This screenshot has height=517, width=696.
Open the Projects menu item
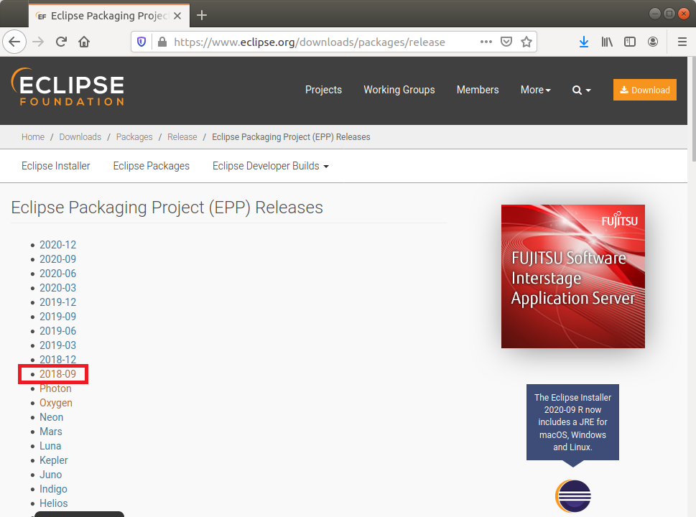click(x=324, y=90)
